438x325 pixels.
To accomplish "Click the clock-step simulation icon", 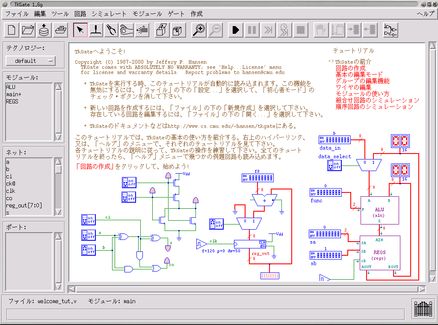I will 284,30.
